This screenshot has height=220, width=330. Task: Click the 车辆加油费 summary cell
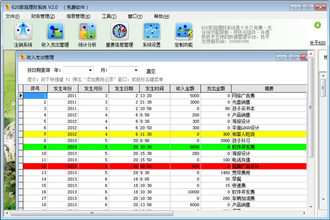point(269,199)
